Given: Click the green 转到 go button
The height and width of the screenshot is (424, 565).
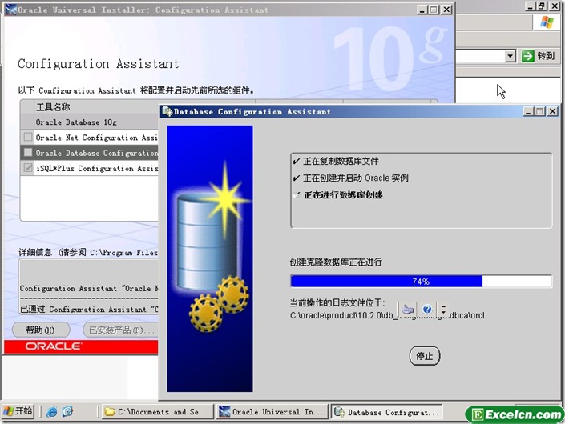Looking at the screenshot, I should [x=539, y=56].
